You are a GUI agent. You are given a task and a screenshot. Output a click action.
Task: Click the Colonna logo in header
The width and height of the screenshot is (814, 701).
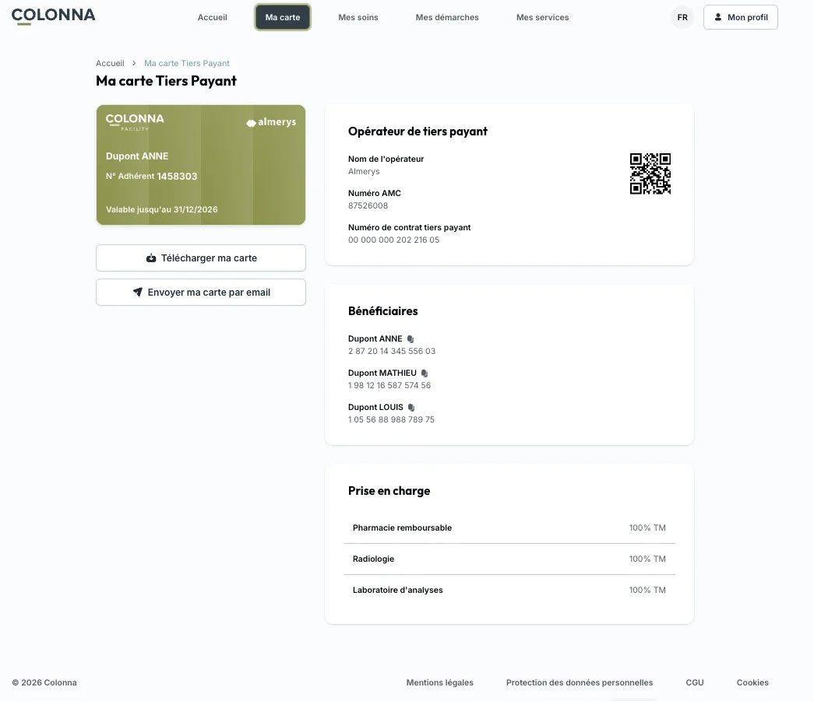[x=54, y=16]
